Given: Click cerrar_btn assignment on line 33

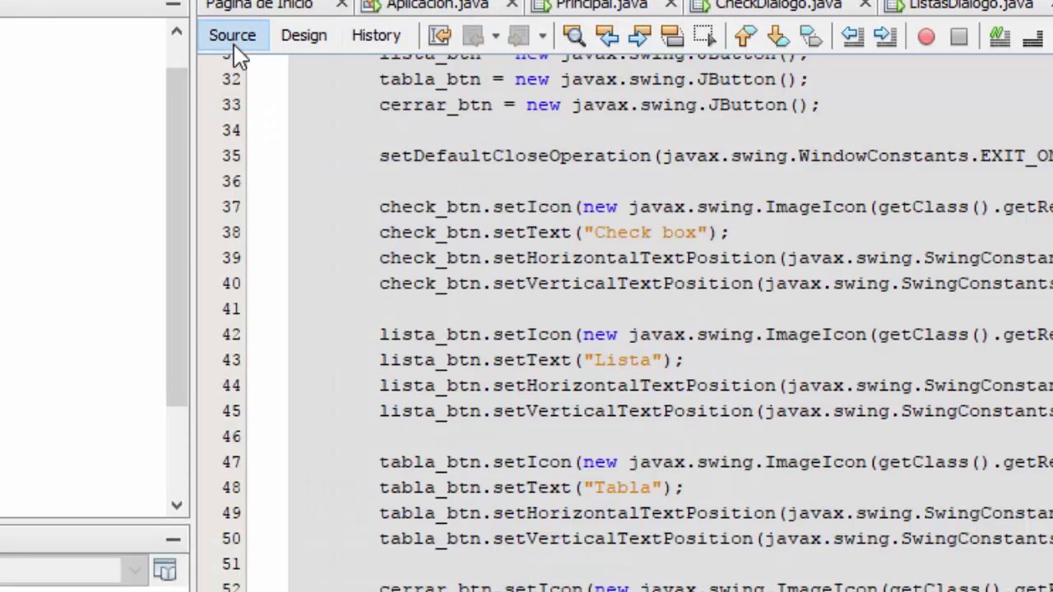Looking at the screenshot, I should point(600,105).
